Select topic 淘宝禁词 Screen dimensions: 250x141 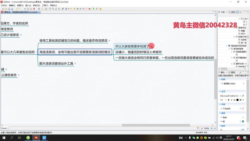point(7,29)
